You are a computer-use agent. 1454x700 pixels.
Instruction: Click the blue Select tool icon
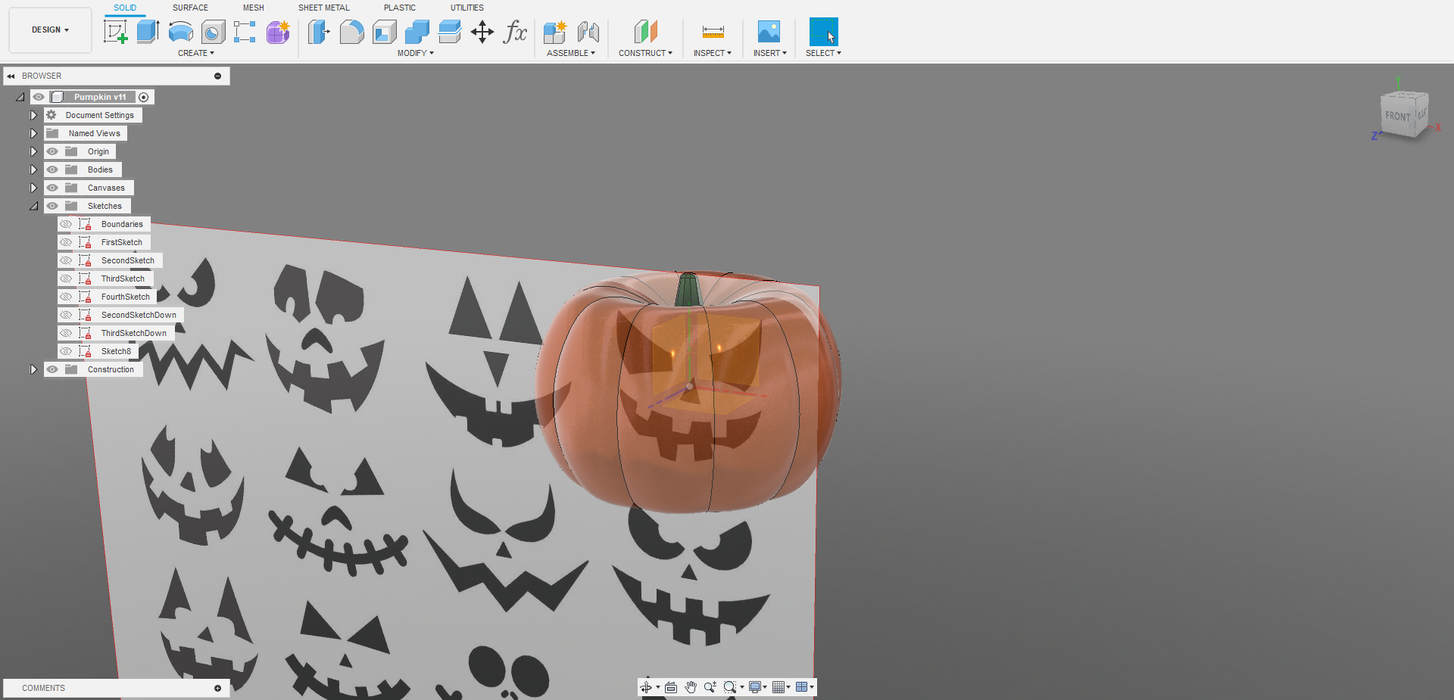[x=823, y=32]
